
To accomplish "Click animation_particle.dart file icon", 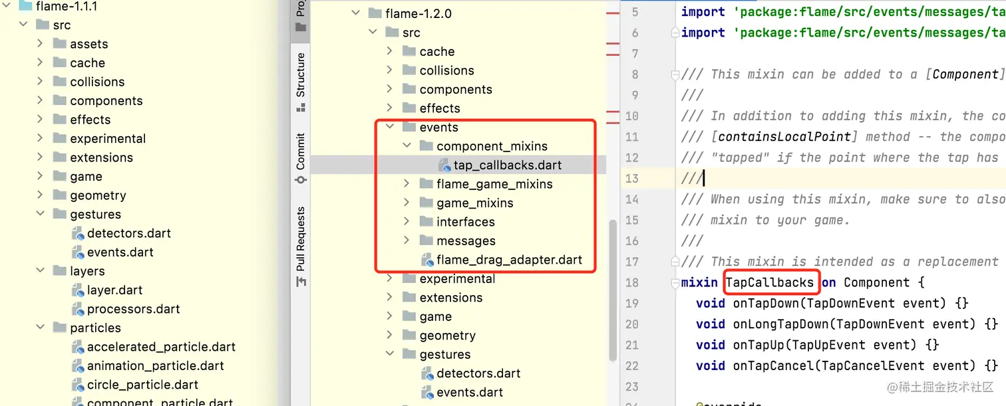I will pyautogui.click(x=78, y=366).
